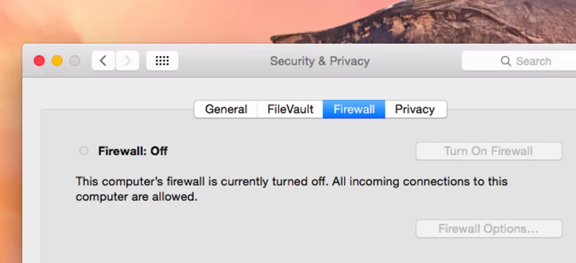Click the magnifying glass search icon
Image resolution: width=576 pixels, height=263 pixels.
pyautogui.click(x=506, y=61)
